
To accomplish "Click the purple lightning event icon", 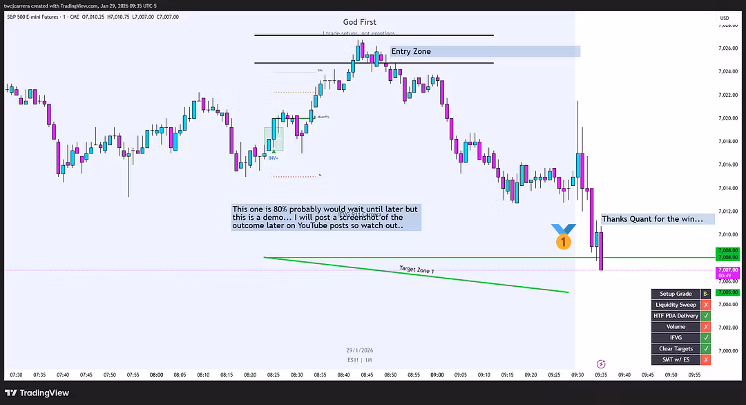I will point(601,364).
